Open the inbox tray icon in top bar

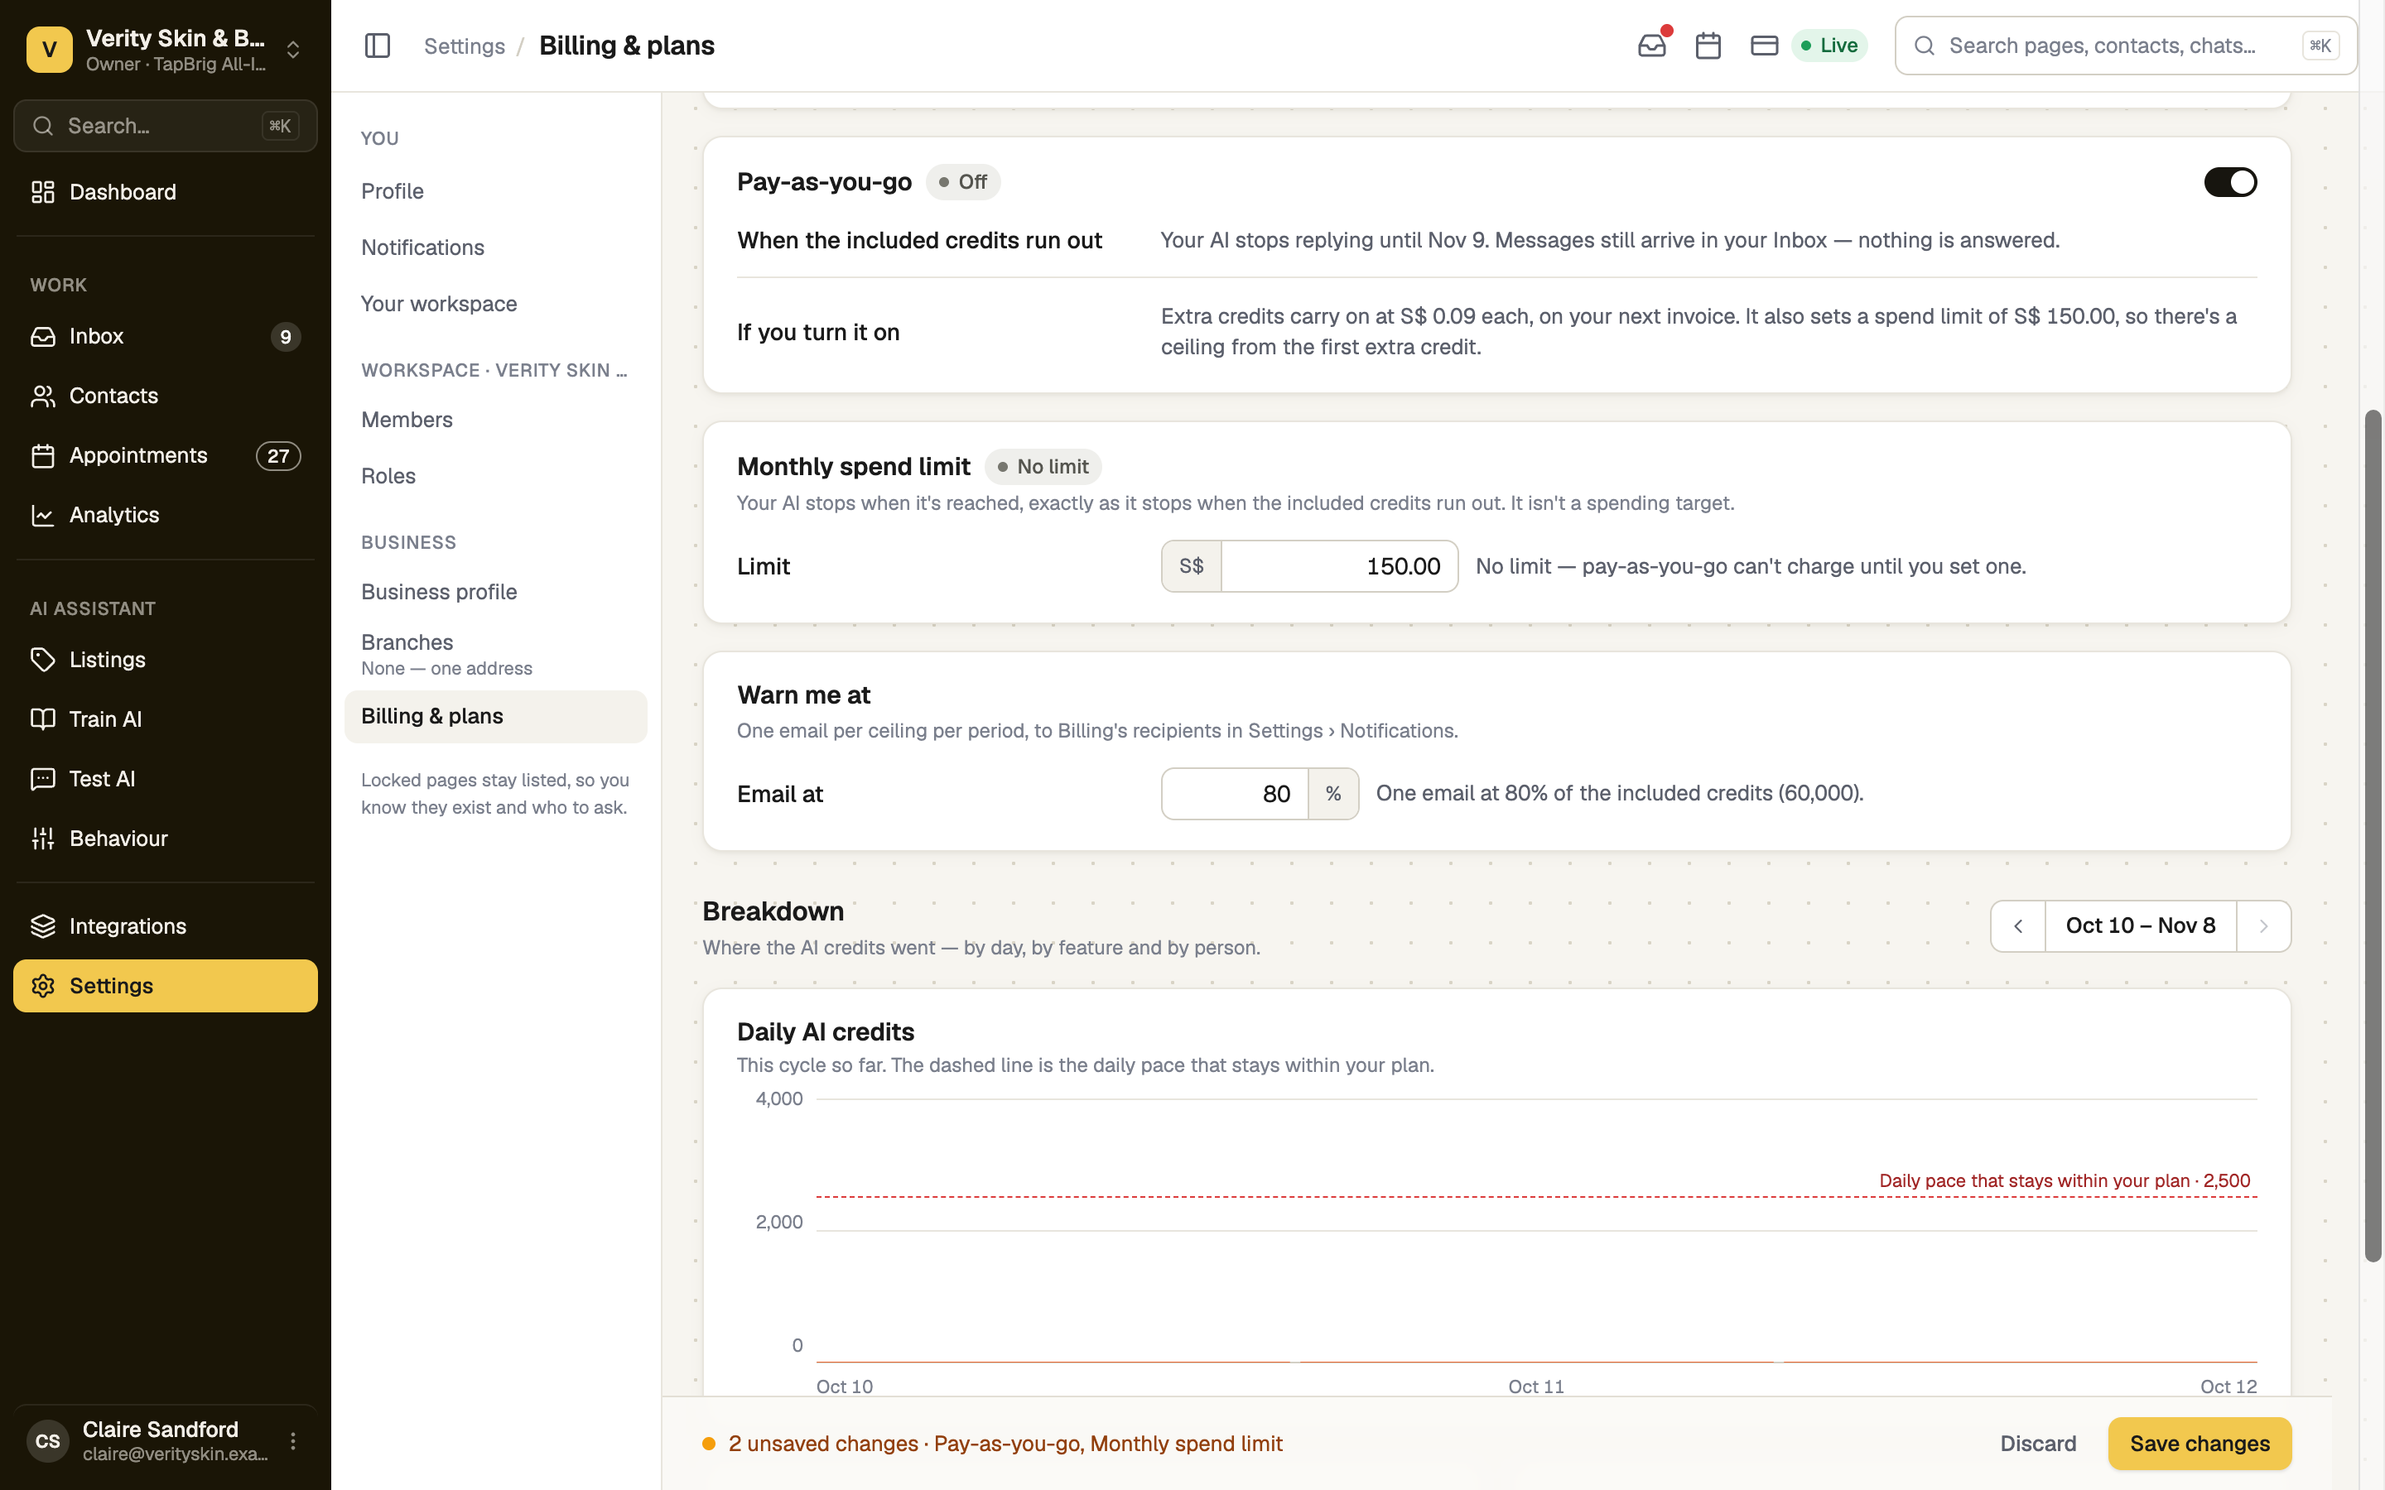[x=1652, y=46]
